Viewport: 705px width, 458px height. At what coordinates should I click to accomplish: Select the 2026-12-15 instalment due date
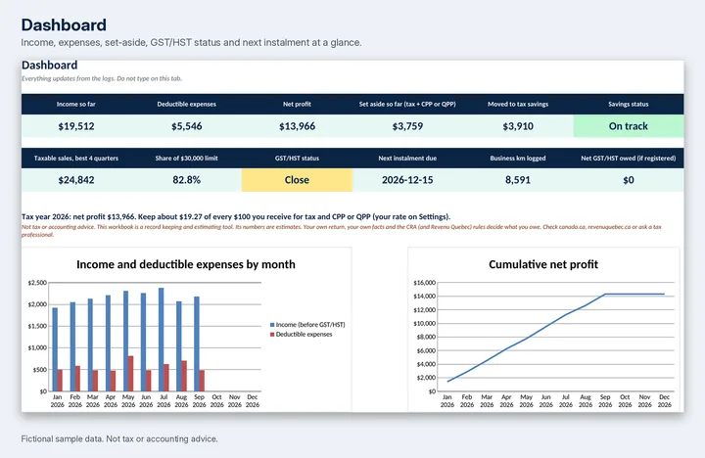point(407,180)
